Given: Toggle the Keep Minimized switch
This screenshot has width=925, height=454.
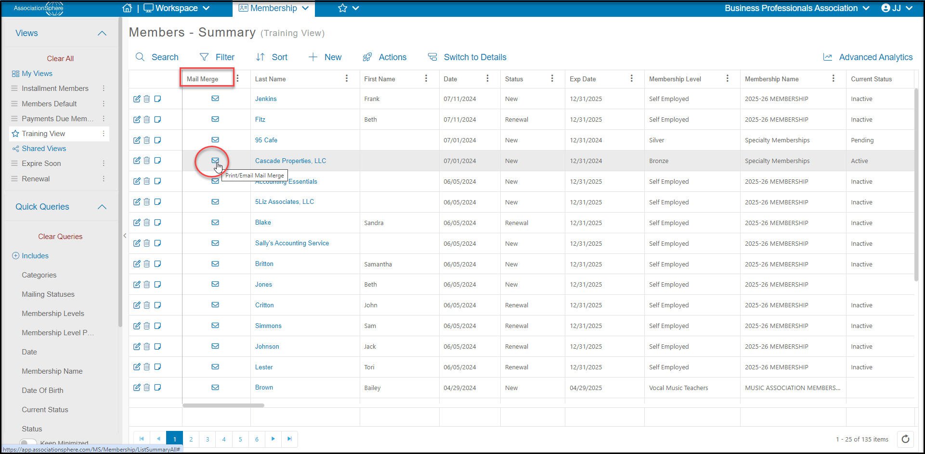Looking at the screenshot, I should coord(28,442).
